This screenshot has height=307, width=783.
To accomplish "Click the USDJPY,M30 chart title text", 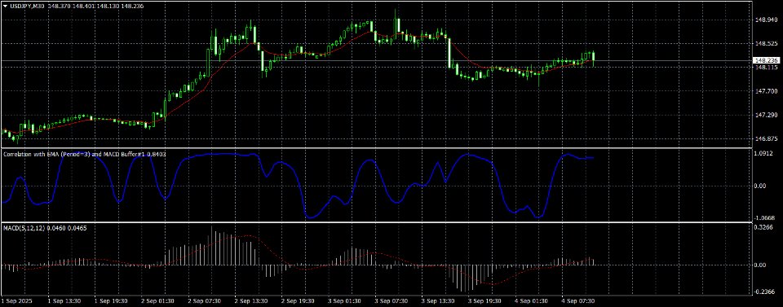I will (28, 6).
